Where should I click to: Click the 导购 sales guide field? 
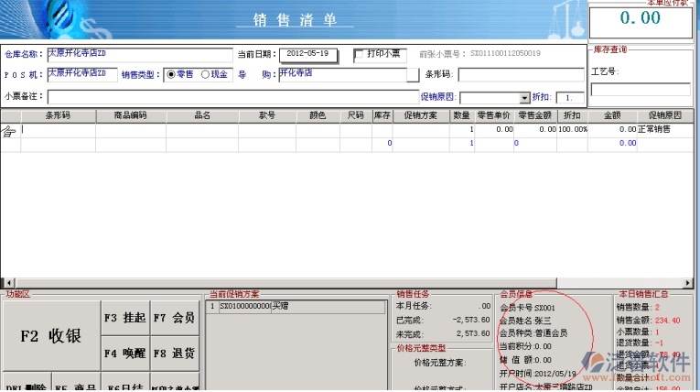[348, 74]
